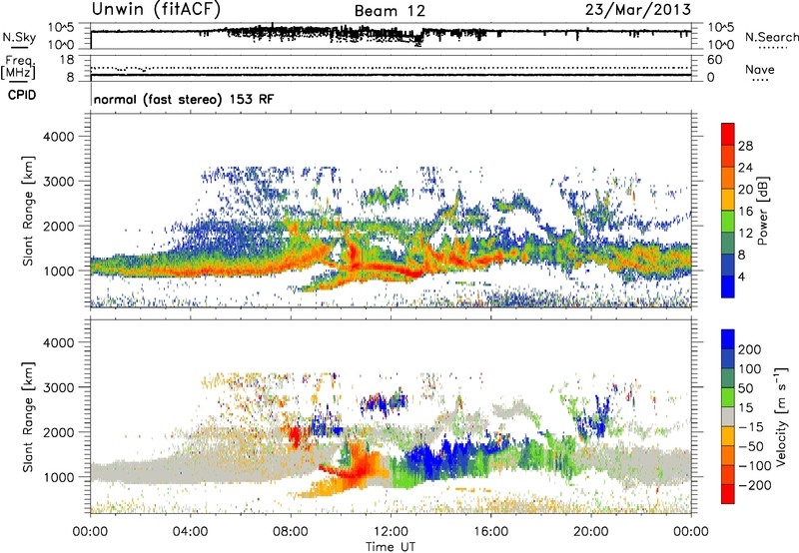
Task: Pick the Velocity segment between -100 and -50
Action: (728, 457)
